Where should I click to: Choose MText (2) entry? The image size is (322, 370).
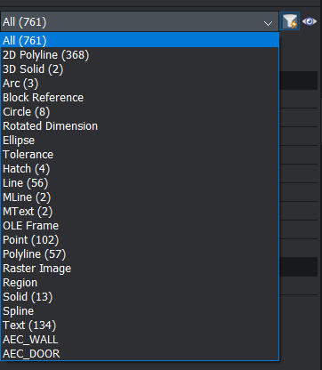pos(140,212)
